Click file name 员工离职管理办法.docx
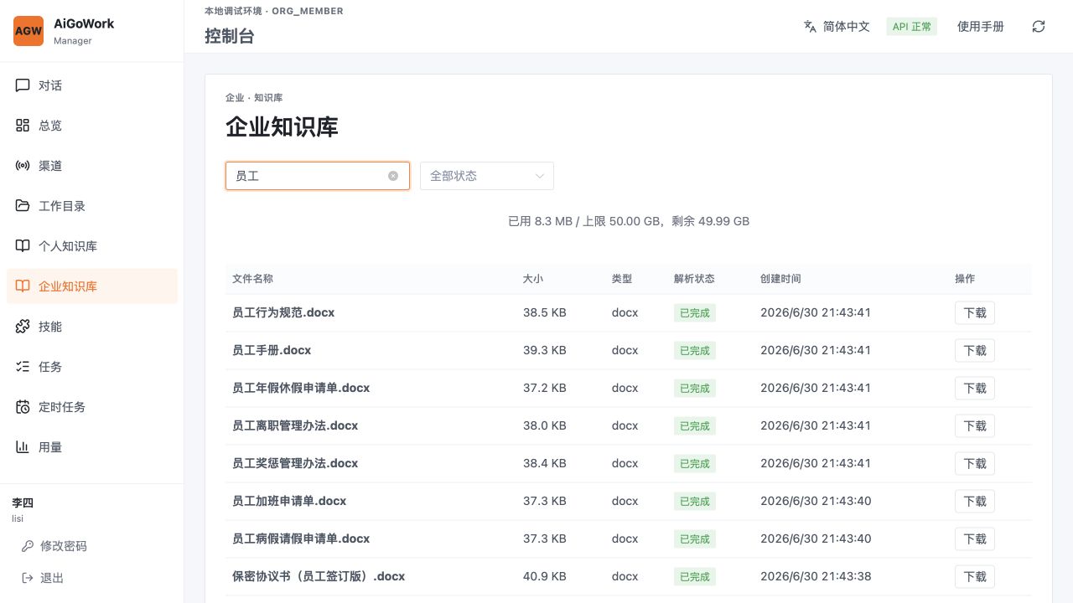 click(295, 425)
